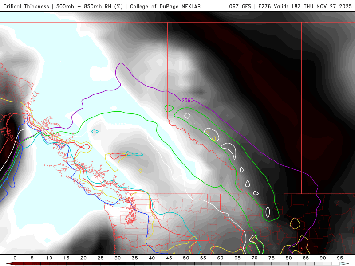Click the "40" colorbar tick label

pyautogui.click(x=152, y=258)
